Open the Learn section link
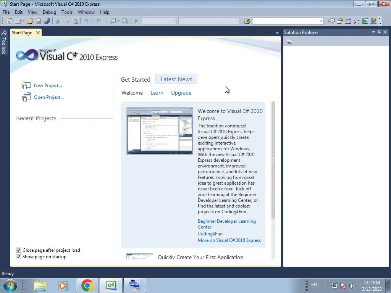This screenshot has height=293, width=391. pos(157,93)
